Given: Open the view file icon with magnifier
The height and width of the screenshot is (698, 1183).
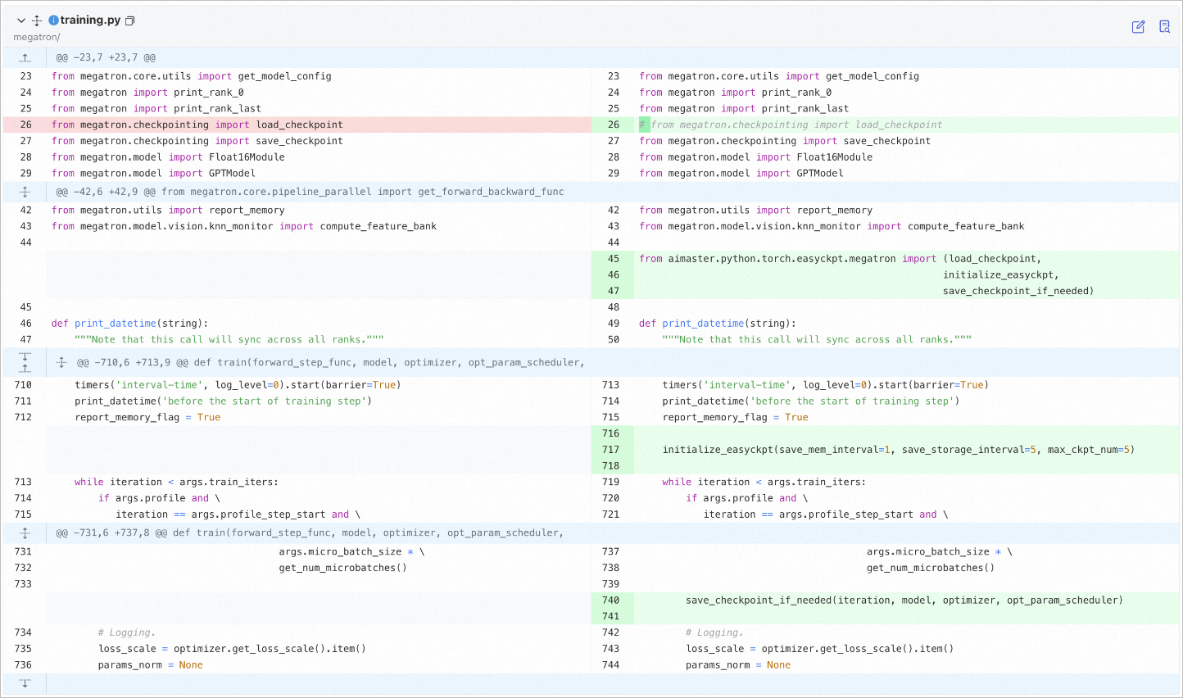Looking at the screenshot, I should (1164, 27).
